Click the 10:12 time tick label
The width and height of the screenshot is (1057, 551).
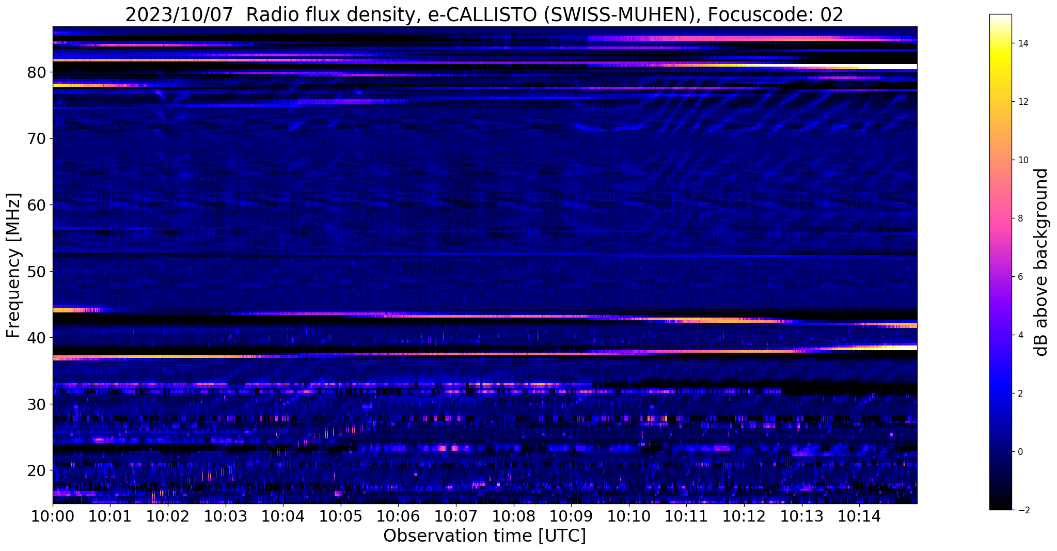[744, 516]
